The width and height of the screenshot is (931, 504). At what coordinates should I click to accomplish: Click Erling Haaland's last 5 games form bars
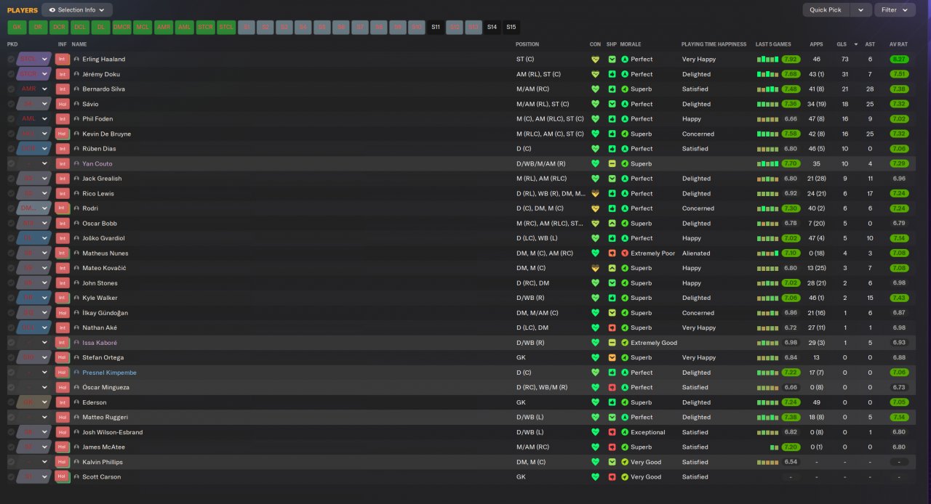(767, 60)
